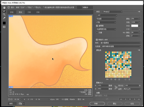Switch to the 双联 tab
Screen dimensions: 144x107
(29, 12)
